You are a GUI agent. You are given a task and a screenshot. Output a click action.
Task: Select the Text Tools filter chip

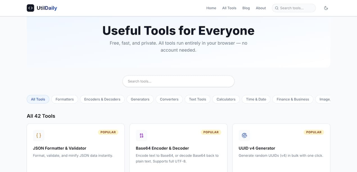197,99
